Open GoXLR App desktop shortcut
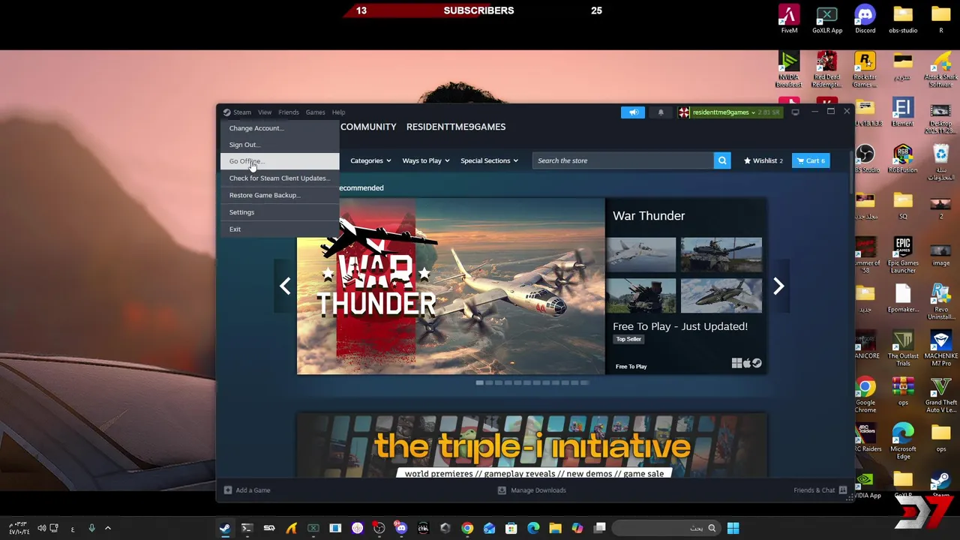This screenshot has height=540, width=960. point(827,19)
